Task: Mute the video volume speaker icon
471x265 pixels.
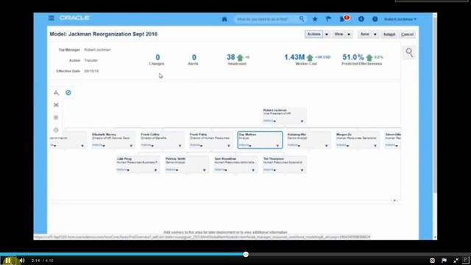Action: tap(22, 261)
